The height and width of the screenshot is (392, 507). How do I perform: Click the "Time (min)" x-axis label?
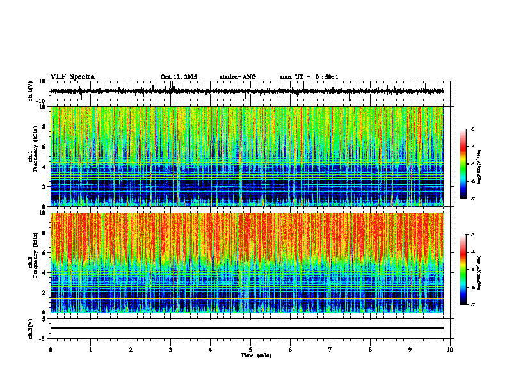(x=256, y=355)
